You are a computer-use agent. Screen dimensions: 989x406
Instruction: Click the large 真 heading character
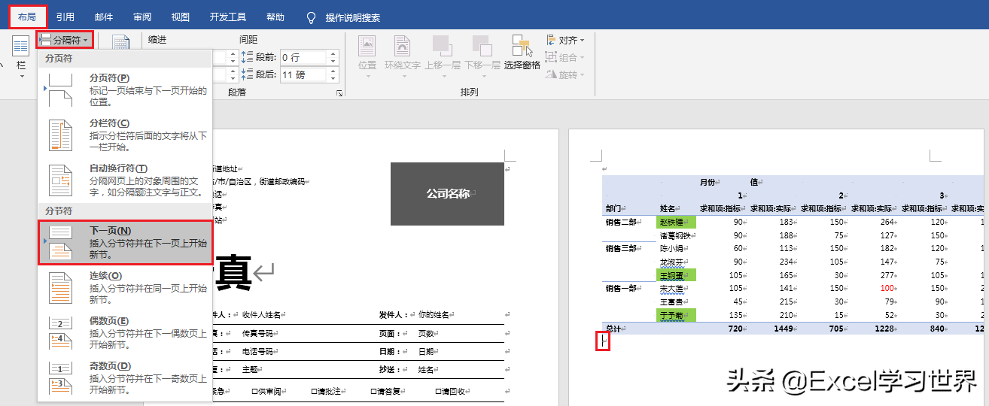[x=233, y=272]
